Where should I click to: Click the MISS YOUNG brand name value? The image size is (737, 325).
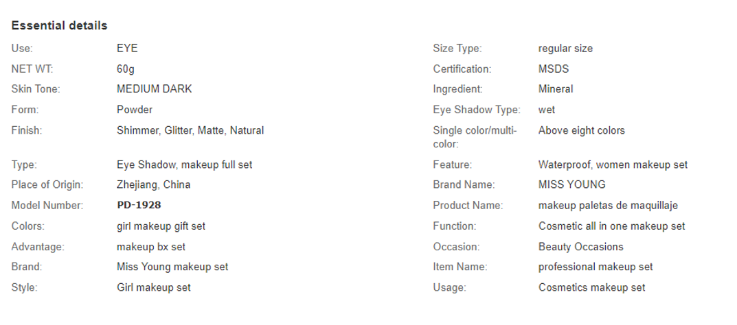pyautogui.click(x=572, y=184)
